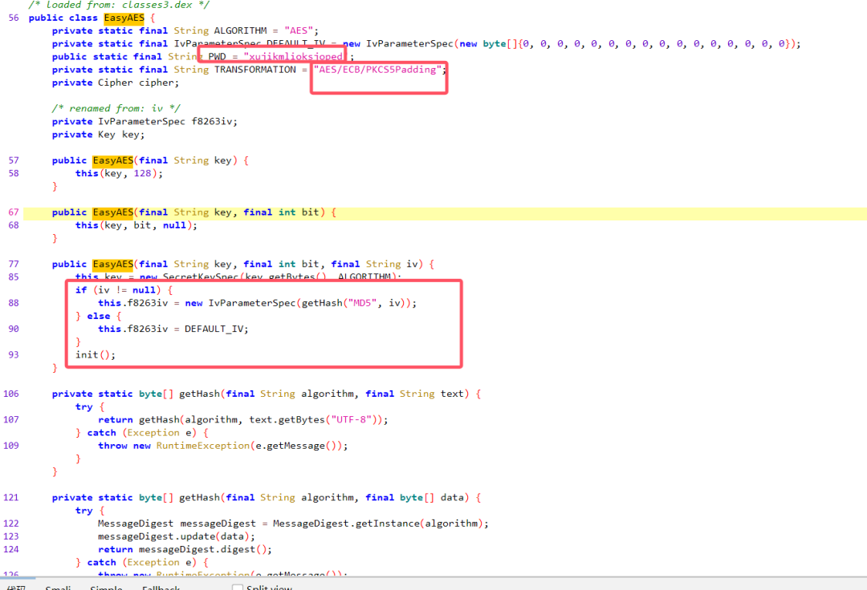Click the f8263iv field in its IvParameterSpec declaration
The height and width of the screenshot is (590, 867).
coord(210,121)
